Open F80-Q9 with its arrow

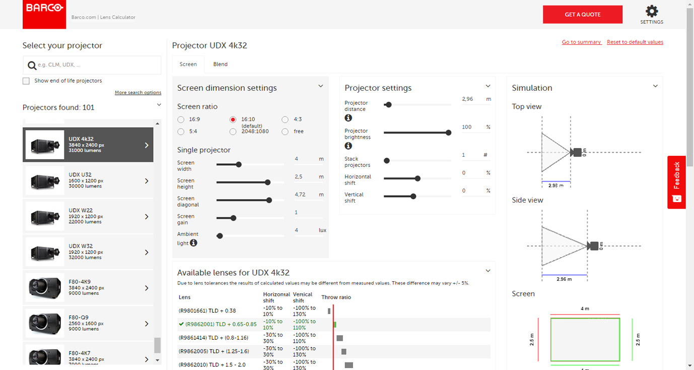coord(147,324)
